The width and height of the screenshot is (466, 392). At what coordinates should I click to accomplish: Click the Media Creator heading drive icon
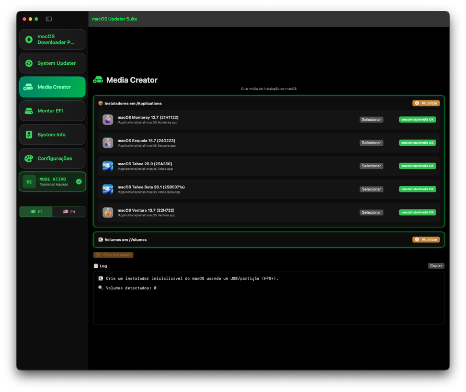(98, 80)
